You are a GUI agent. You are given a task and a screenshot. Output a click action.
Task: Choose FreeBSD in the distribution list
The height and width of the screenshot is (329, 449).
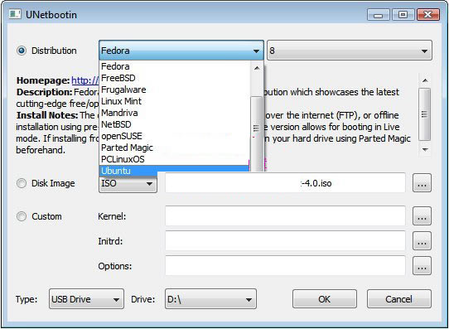pos(175,78)
